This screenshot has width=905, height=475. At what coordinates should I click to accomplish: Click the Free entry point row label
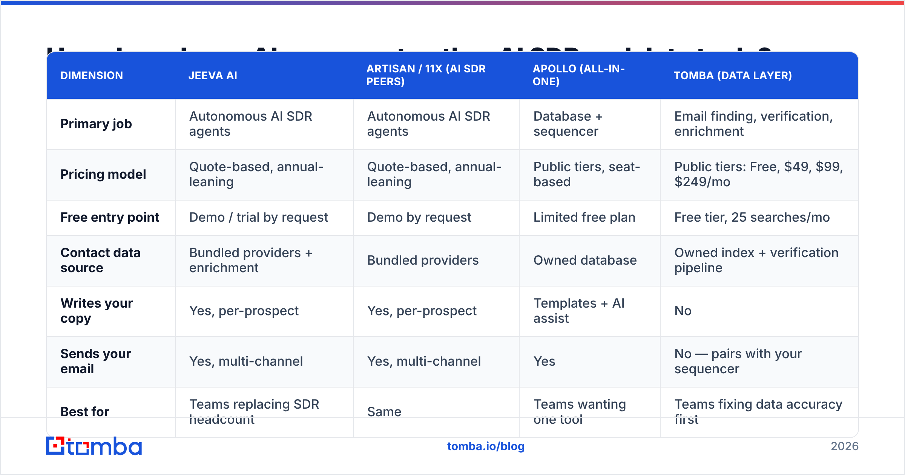point(110,217)
